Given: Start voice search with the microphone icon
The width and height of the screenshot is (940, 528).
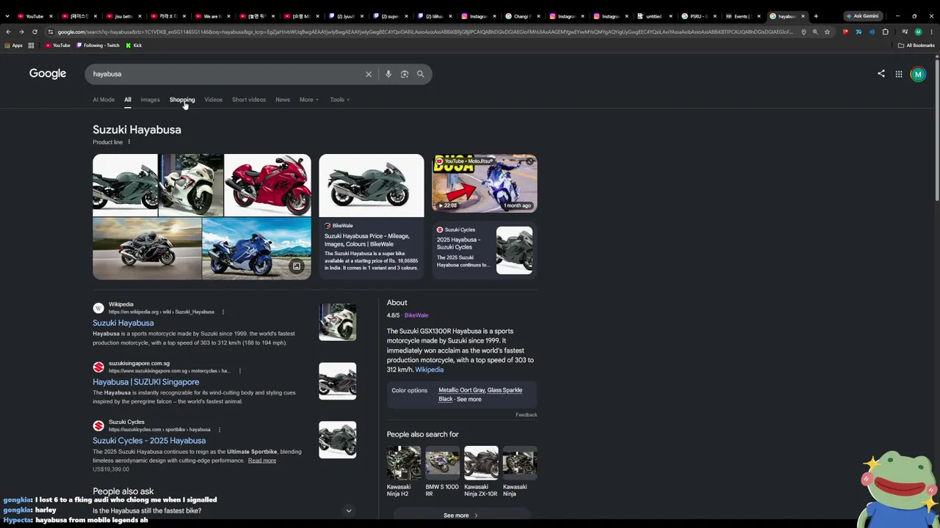Looking at the screenshot, I should [388, 74].
